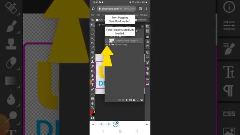Open the Swatches panel icon
The image size is (240, 135).
point(147,31)
